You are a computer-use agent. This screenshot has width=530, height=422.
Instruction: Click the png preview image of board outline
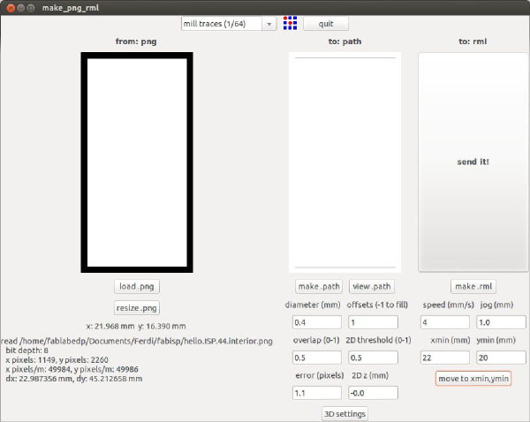(x=137, y=162)
